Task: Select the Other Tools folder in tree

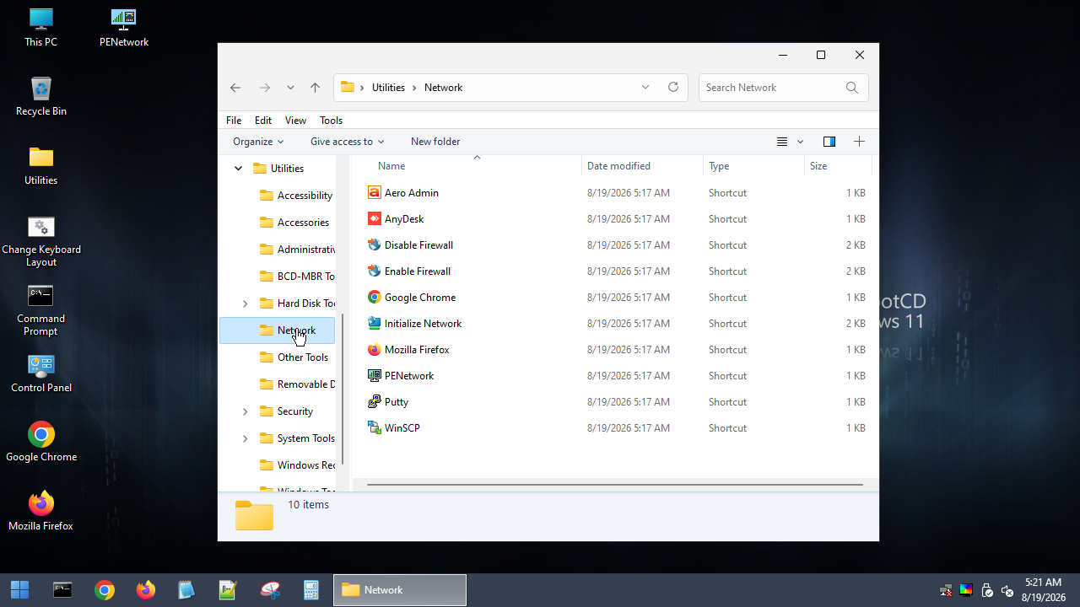Action: 303,357
